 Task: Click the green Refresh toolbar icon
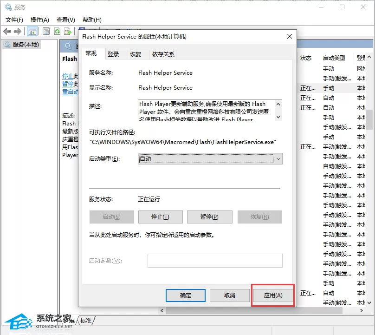click(58, 32)
